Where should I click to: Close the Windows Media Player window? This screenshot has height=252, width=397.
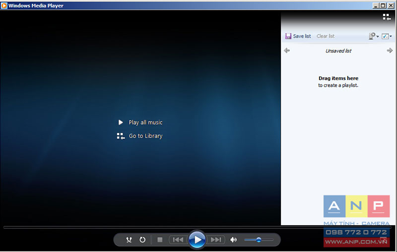tap(391, 5)
